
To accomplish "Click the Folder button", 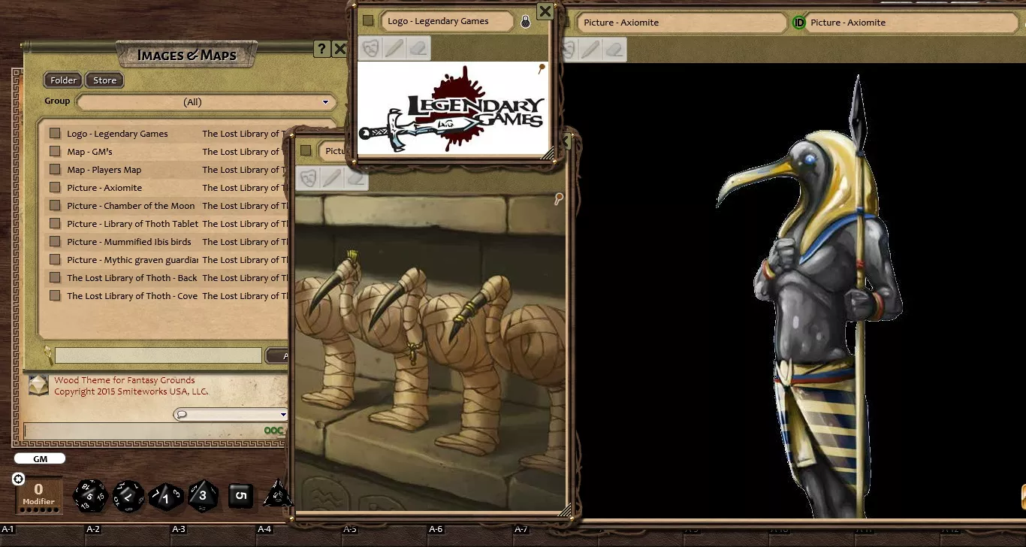I will point(64,80).
